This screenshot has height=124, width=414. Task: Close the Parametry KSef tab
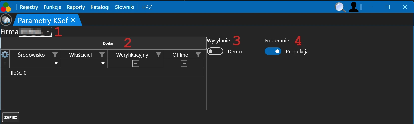pyautogui.click(x=73, y=20)
